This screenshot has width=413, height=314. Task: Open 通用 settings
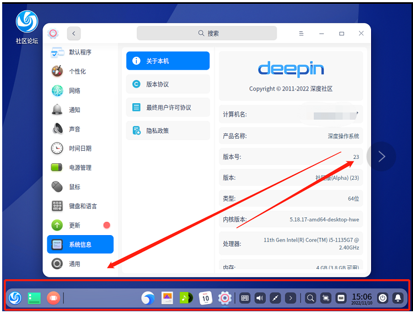tap(80, 264)
